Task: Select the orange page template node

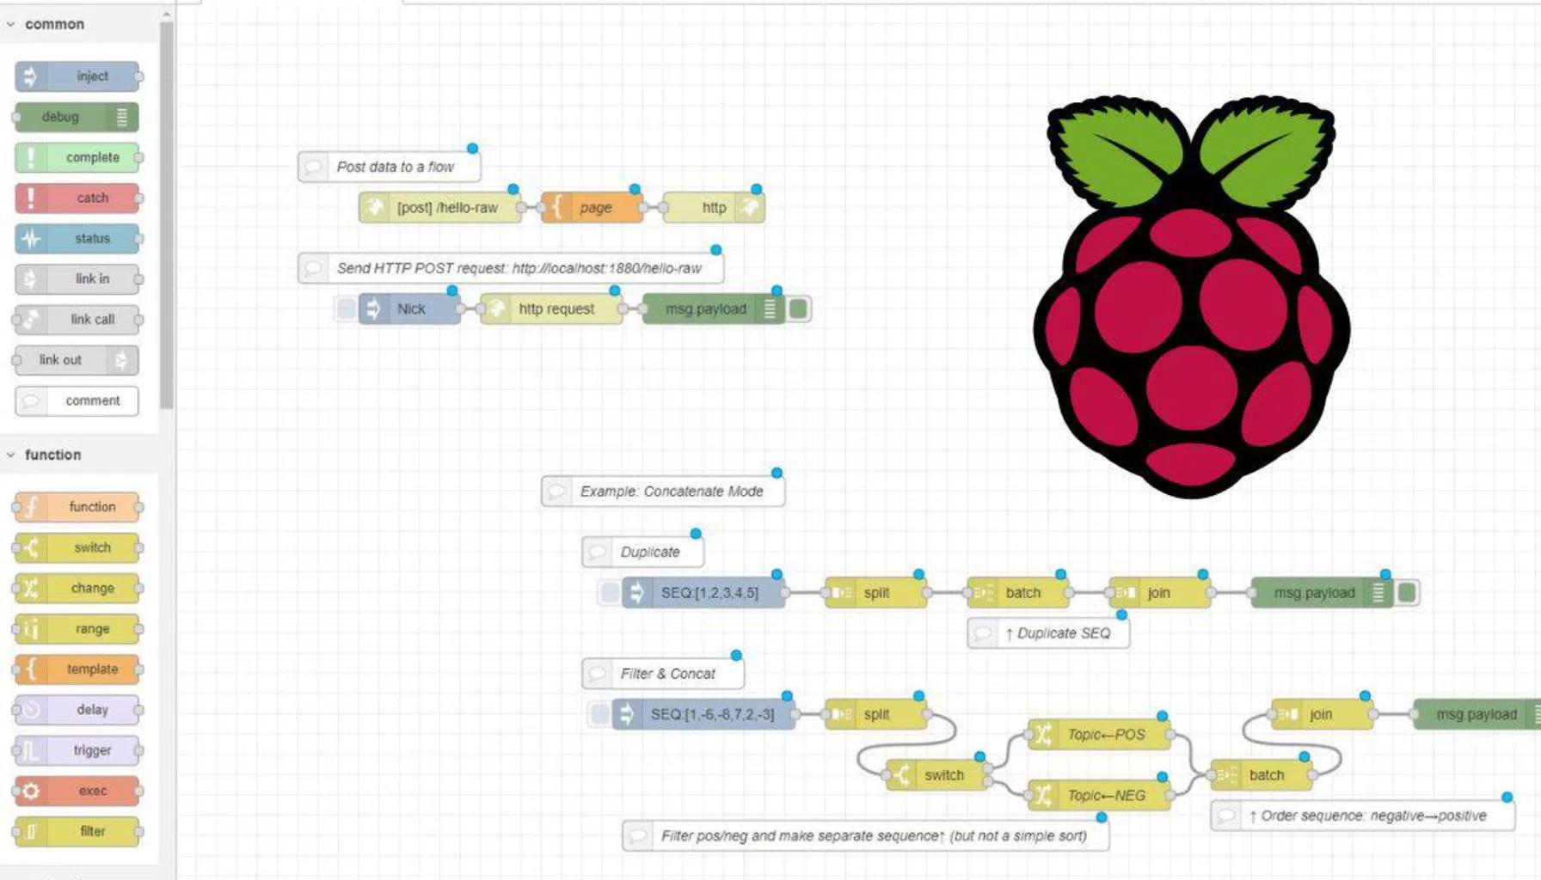Action: coord(592,207)
